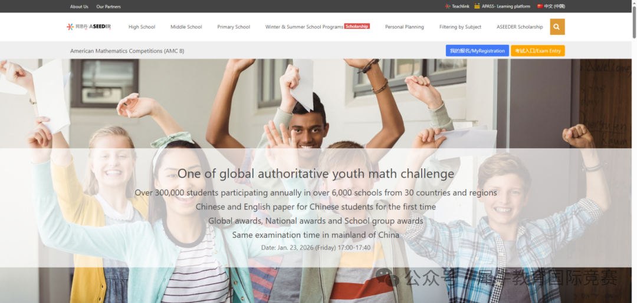Image resolution: width=637 pixels, height=303 pixels.
Task: Click the orange search magnifier icon
Action: click(557, 26)
